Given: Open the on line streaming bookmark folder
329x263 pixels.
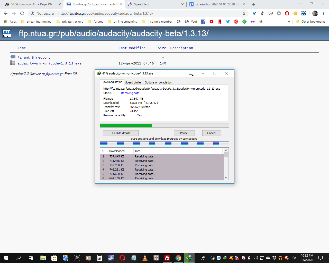Looking at the screenshot, I should tap(123, 22).
